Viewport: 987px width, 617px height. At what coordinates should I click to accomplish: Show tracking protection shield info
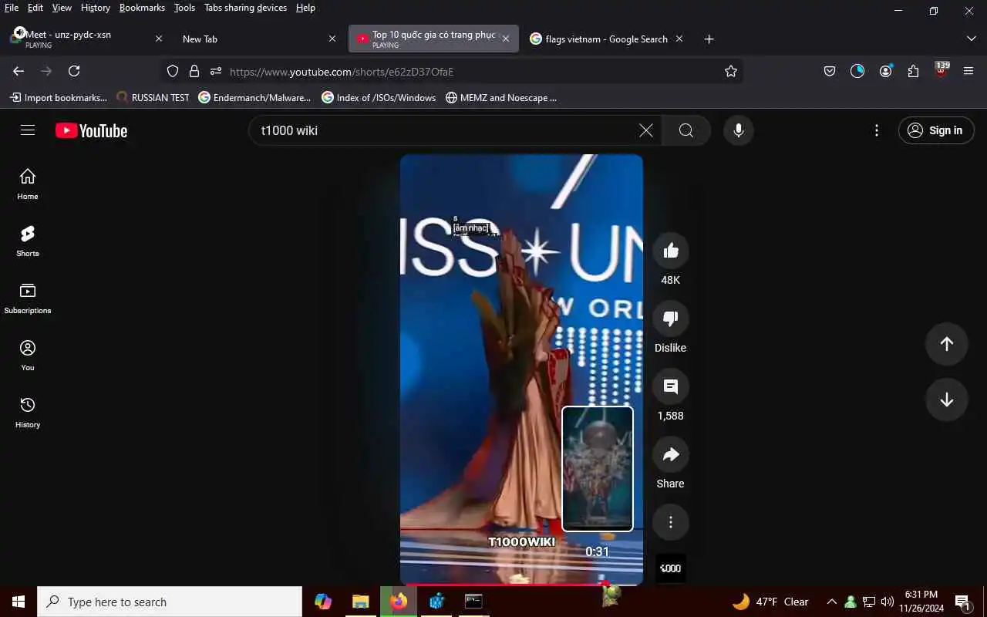coord(173,71)
